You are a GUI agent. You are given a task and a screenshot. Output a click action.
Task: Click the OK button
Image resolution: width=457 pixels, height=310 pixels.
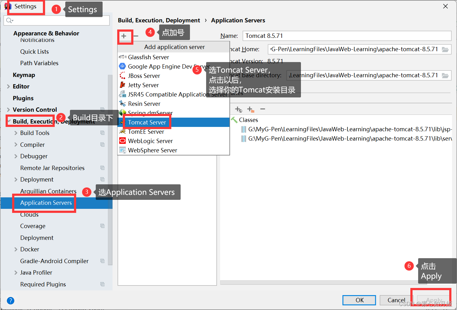[x=359, y=300]
